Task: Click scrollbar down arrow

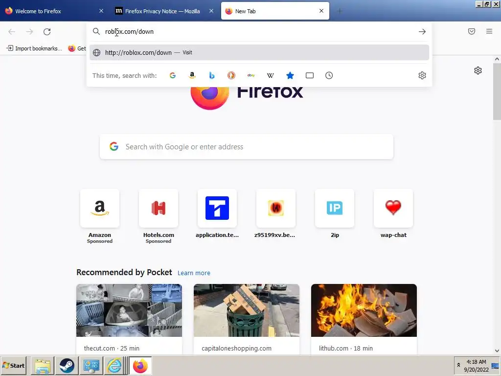Action: 497,351
